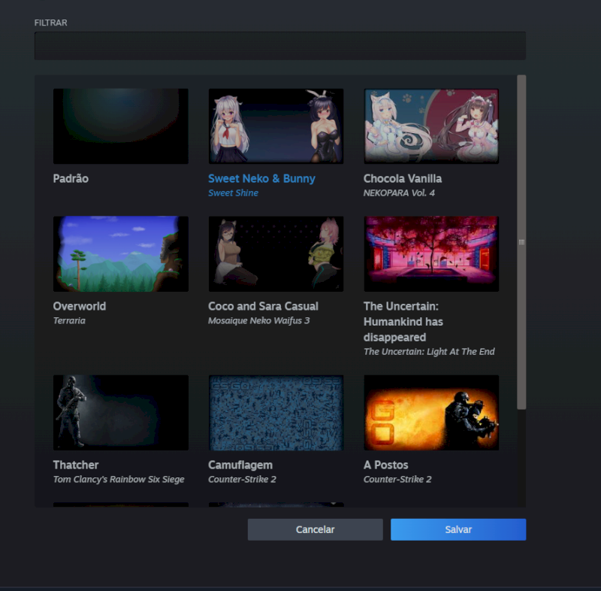Click the 'Sweet Shine' subtitle

(233, 193)
